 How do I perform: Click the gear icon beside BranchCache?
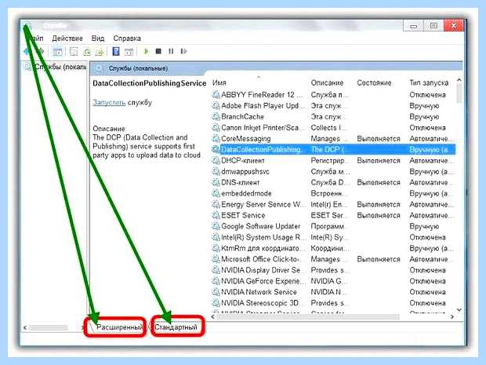coord(216,117)
